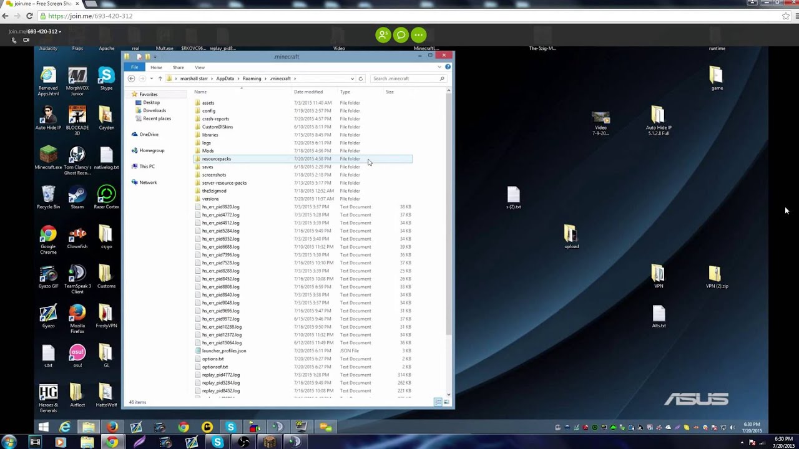Refresh the .minecraft folder view
Screen dimensions: 799x449
[x=360, y=79]
